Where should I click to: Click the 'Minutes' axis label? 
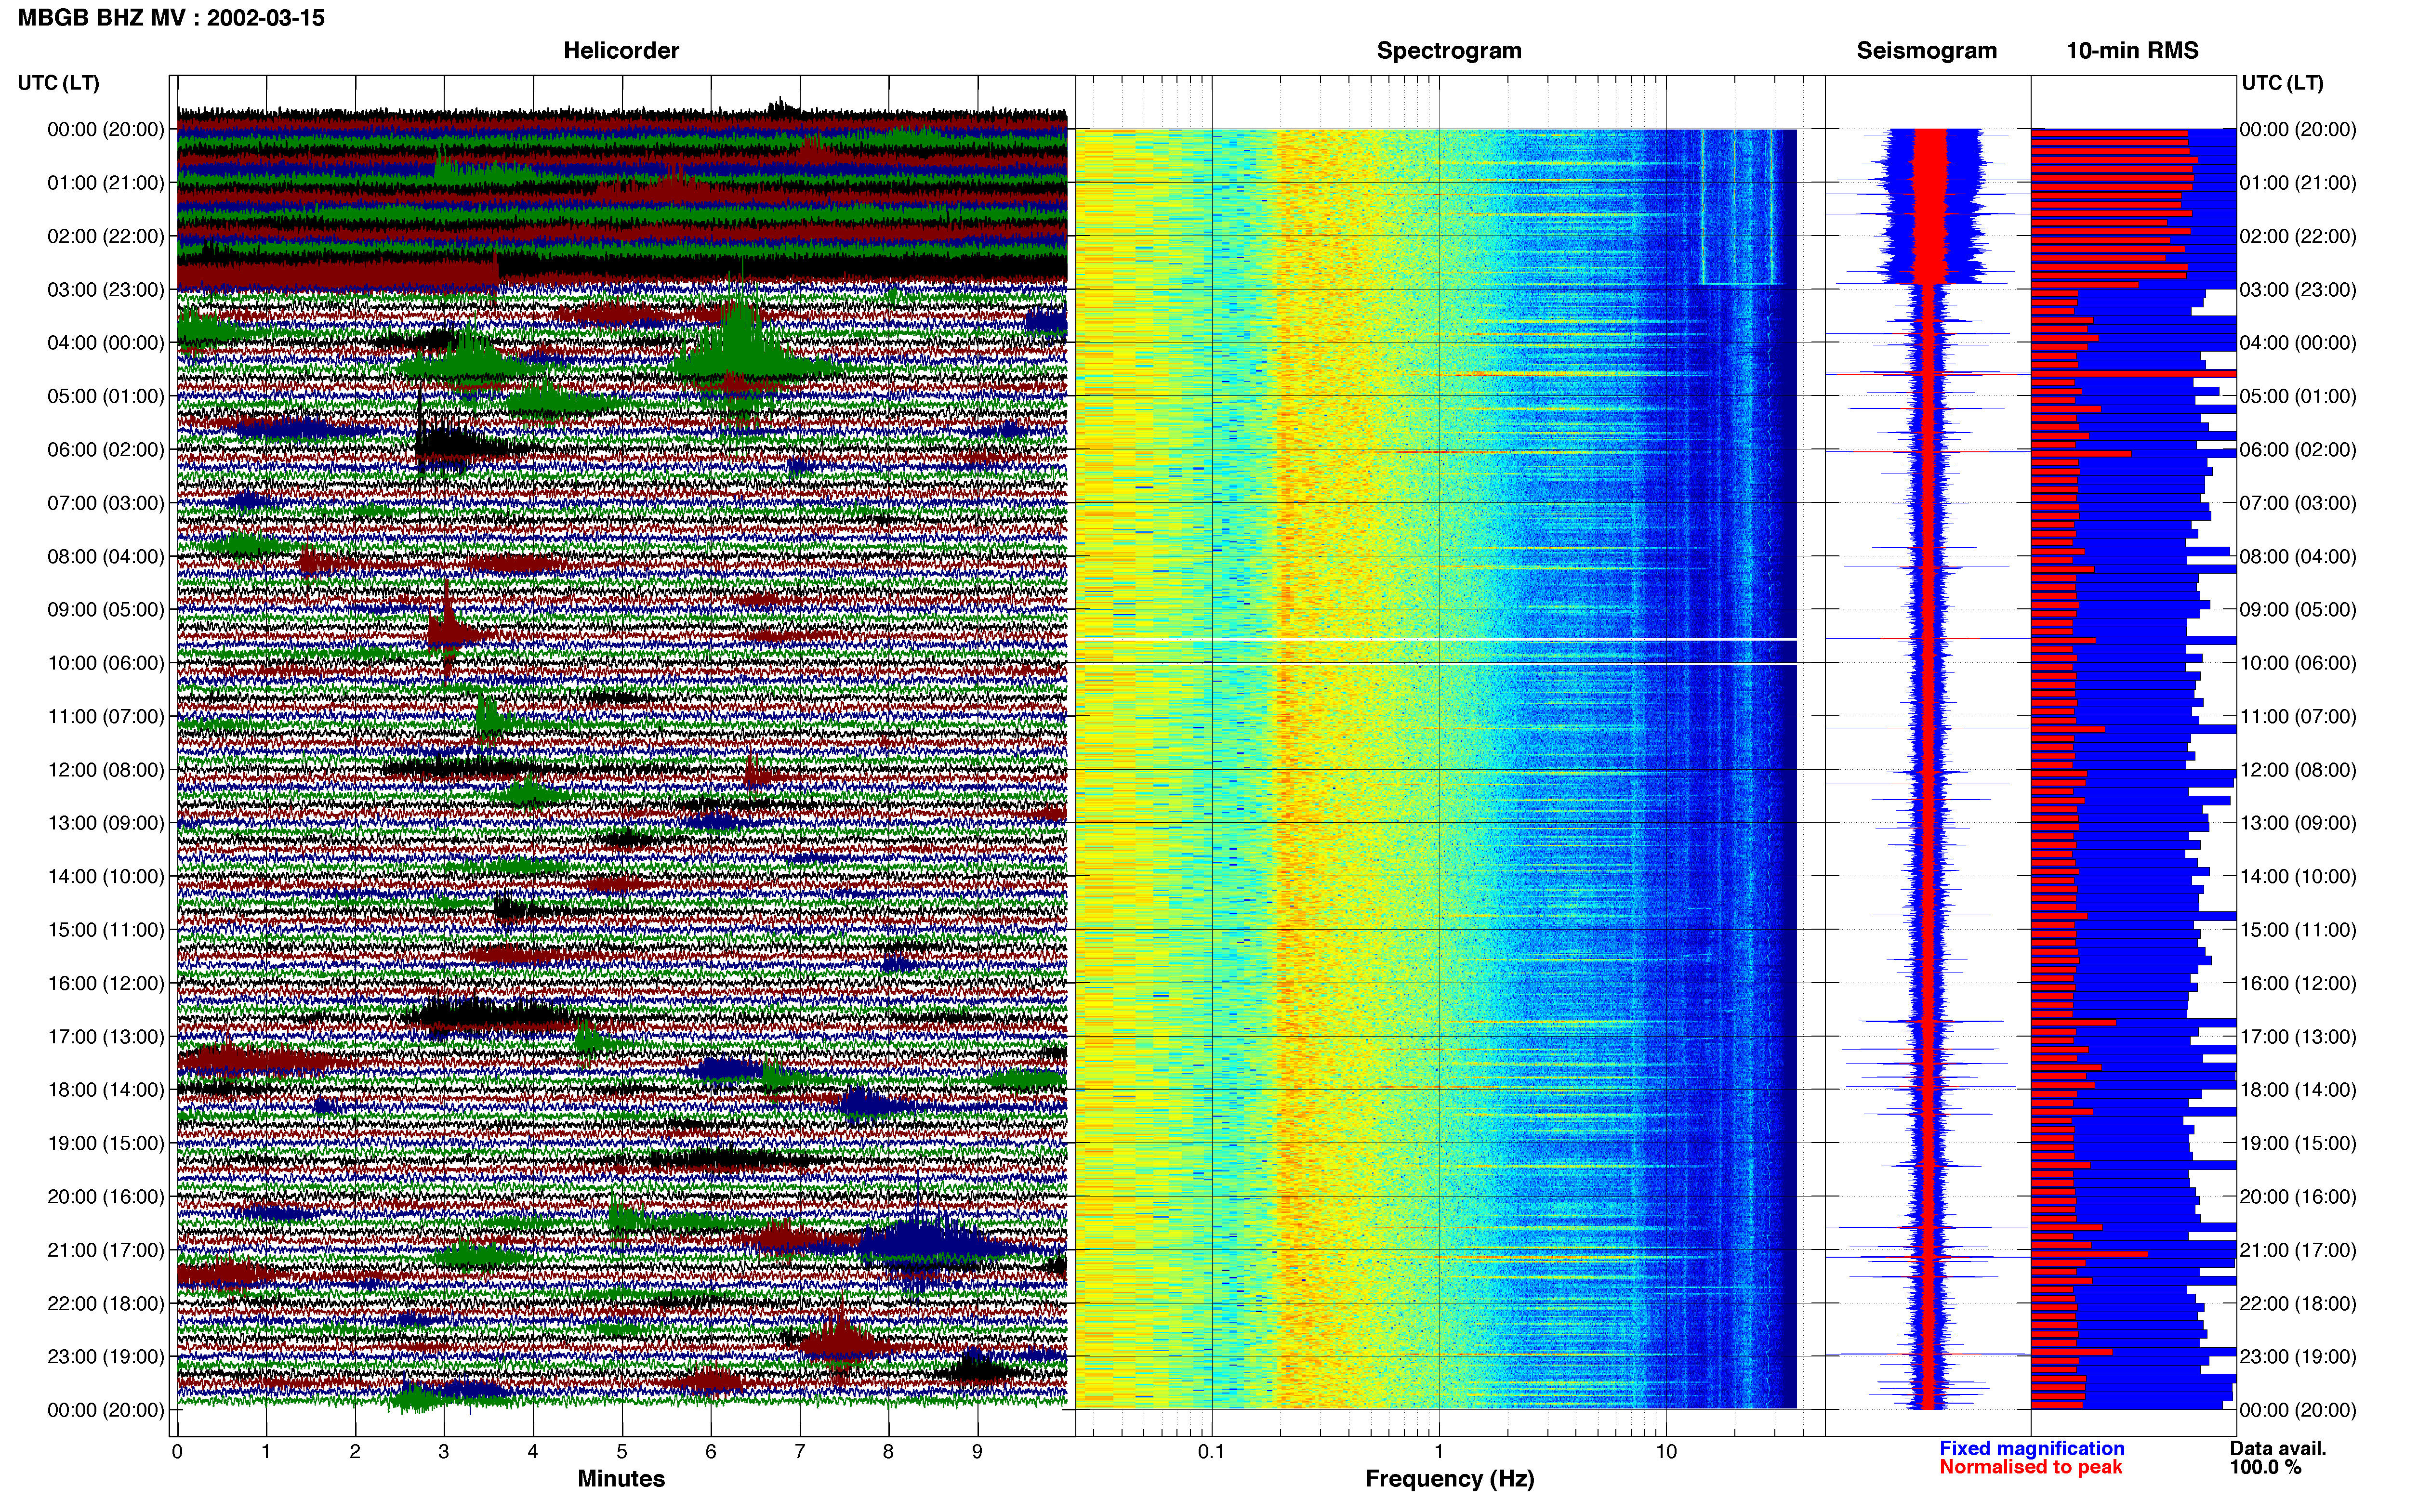621,1478
